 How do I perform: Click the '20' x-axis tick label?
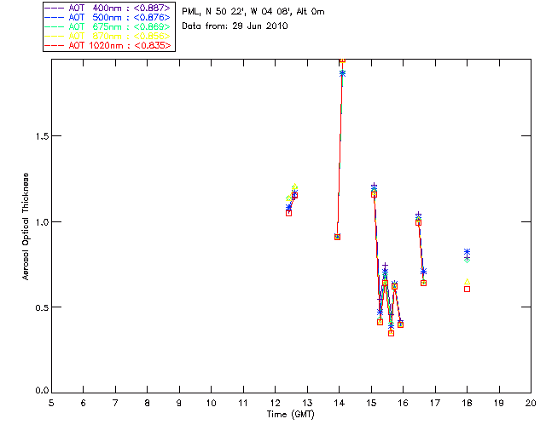[531, 403]
